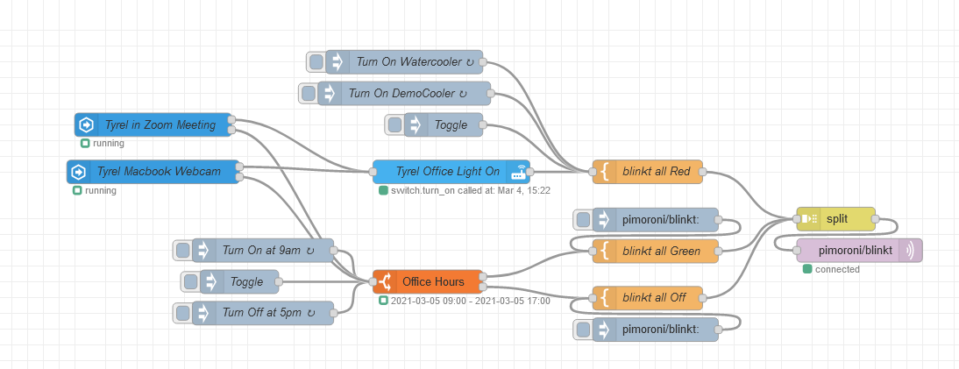Click the output port of Turn Off at 5pm
This screenshot has width=959, height=369.
(333, 313)
